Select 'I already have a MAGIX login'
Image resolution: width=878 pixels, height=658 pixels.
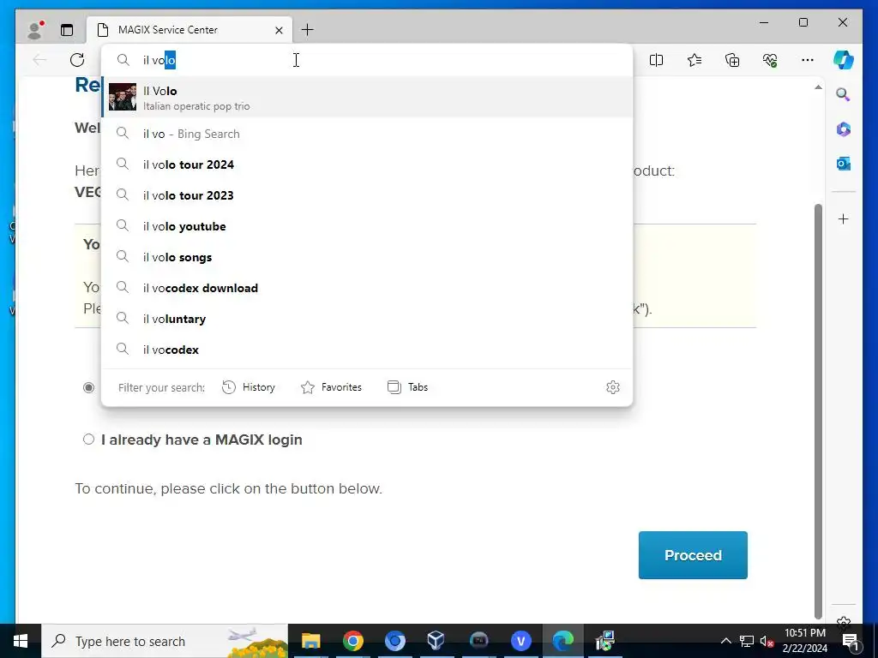click(x=88, y=440)
